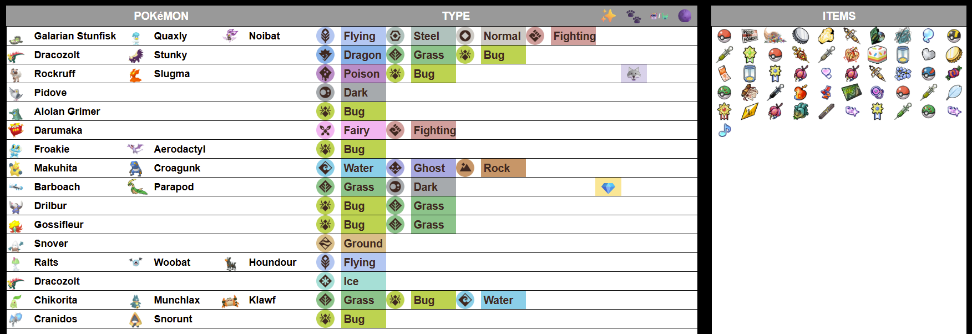Image resolution: width=972 pixels, height=334 pixels.
Task: Select the yellow Z crystal item
Action: point(750,112)
